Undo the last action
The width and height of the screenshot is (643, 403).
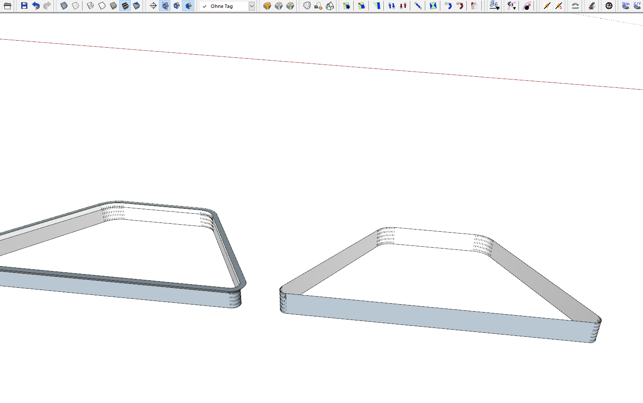pos(36,6)
